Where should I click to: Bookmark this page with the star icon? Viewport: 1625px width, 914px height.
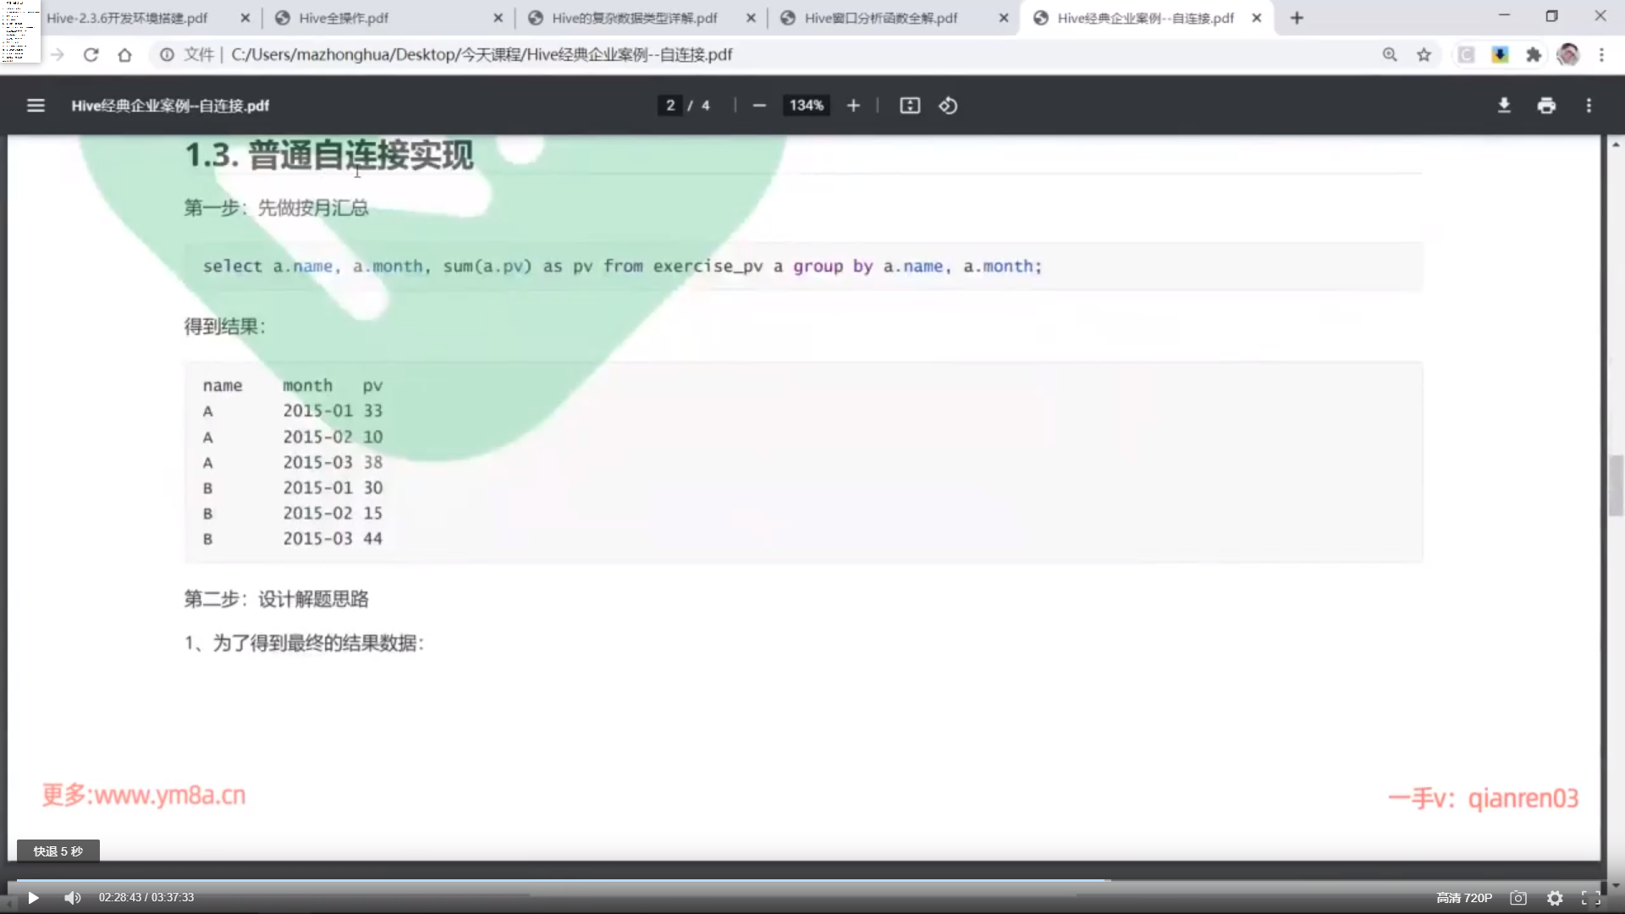(x=1424, y=55)
